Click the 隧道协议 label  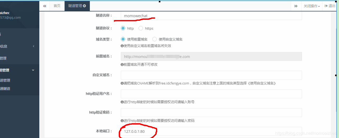pyautogui.click(x=104, y=28)
